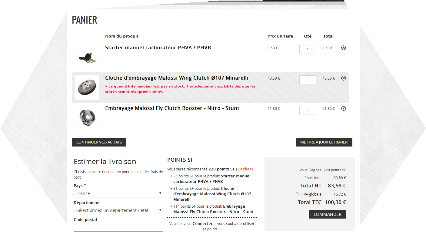Remove Starter manuel carburateur from cart
Screen dimensions: 426x234
click(x=343, y=48)
